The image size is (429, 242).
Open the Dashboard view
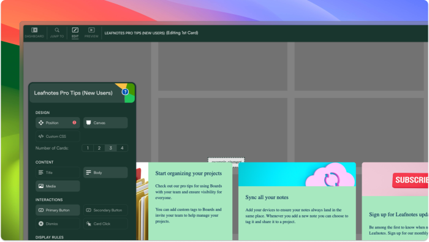[34, 32]
